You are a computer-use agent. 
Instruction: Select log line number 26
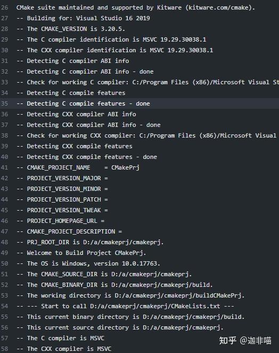tap(4, 7)
